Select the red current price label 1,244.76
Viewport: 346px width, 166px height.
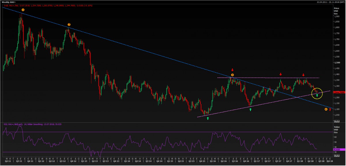[336, 92]
